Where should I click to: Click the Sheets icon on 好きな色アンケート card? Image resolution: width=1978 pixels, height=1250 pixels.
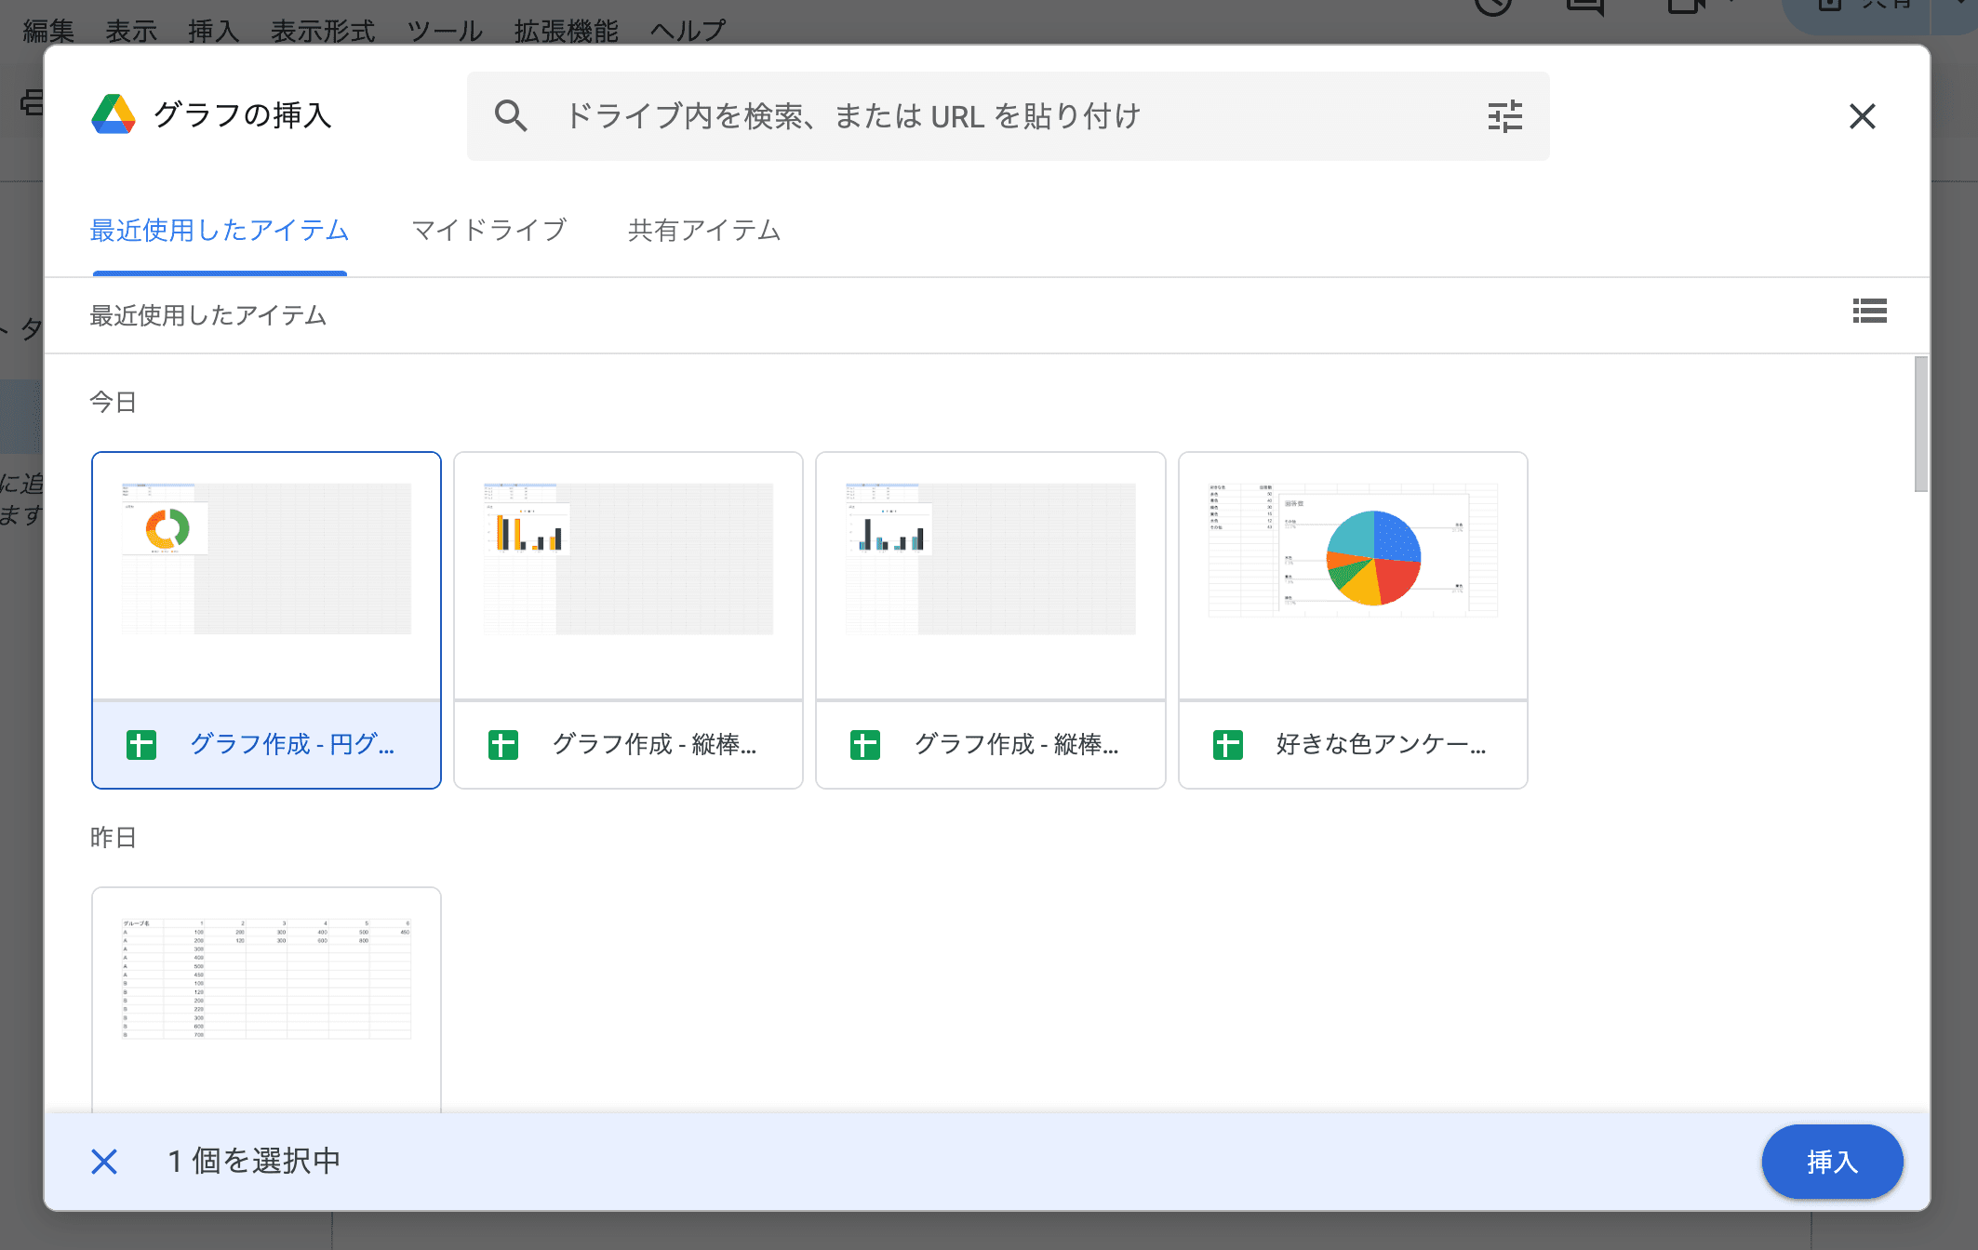[x=1227, y=744]
